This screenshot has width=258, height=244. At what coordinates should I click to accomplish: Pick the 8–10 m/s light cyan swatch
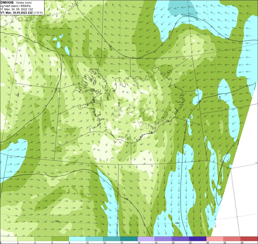pos(77,239)
